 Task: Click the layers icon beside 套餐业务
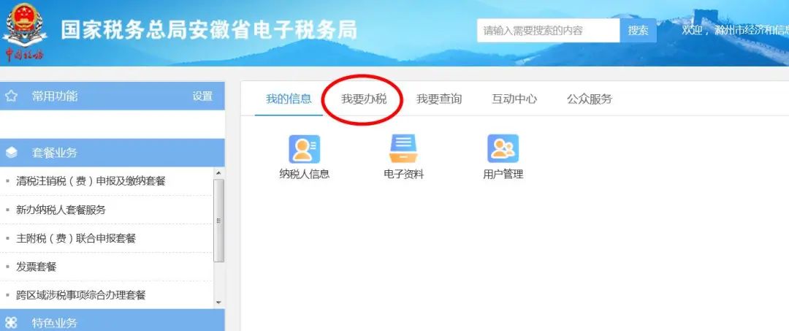(11, 153)
